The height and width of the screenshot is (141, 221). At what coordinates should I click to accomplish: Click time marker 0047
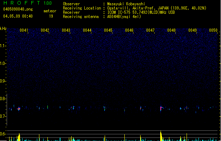coord(150,30)
